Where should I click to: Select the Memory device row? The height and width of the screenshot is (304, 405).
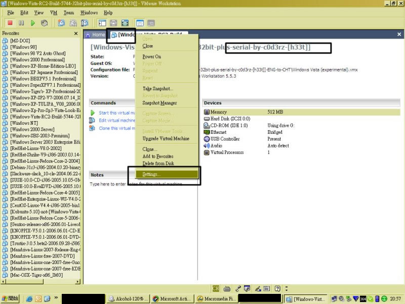[x=301, y=112]
